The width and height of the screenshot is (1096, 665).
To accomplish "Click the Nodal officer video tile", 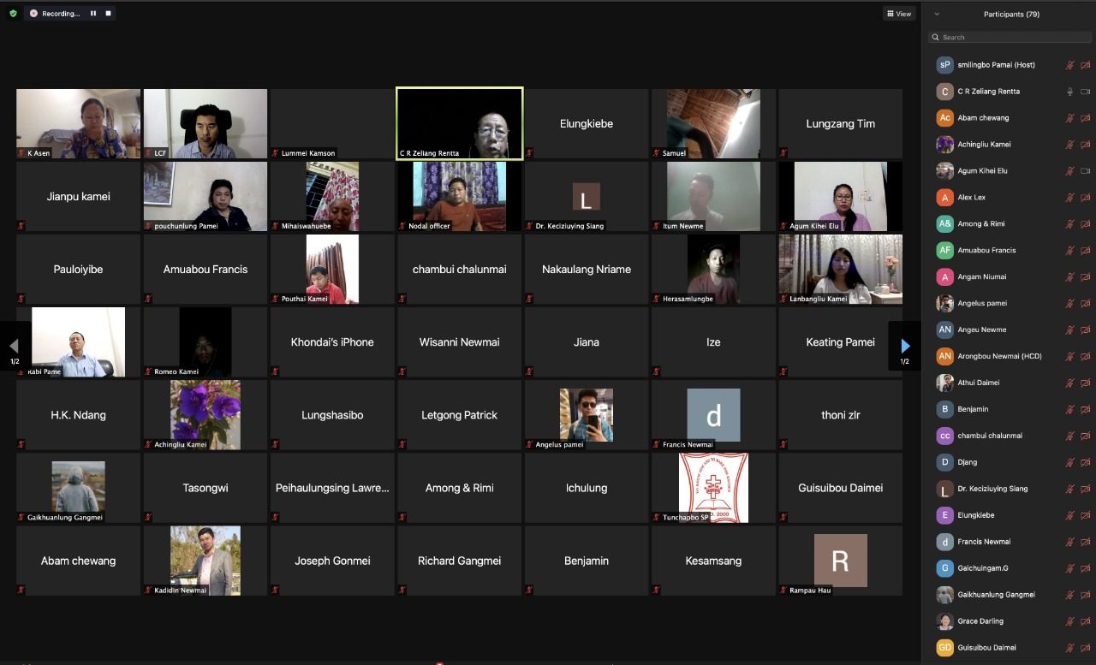I will pos(459,197).
